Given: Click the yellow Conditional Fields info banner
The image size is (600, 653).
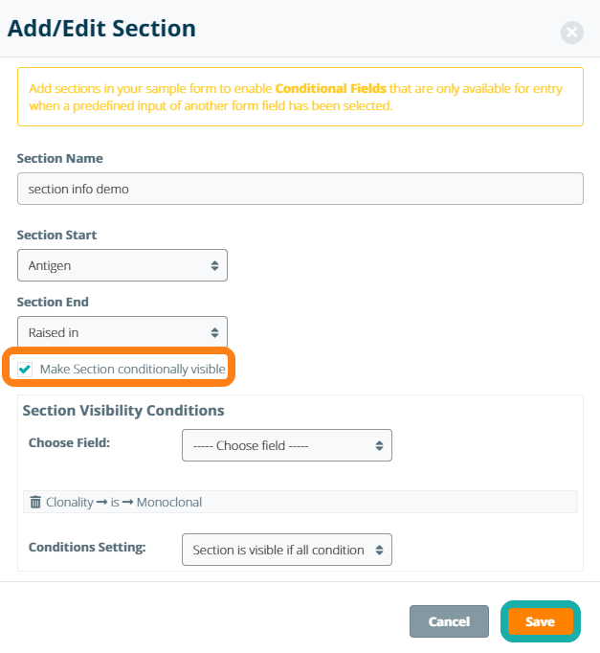Looking at the screenshot, I should click(x=300, y=97).
